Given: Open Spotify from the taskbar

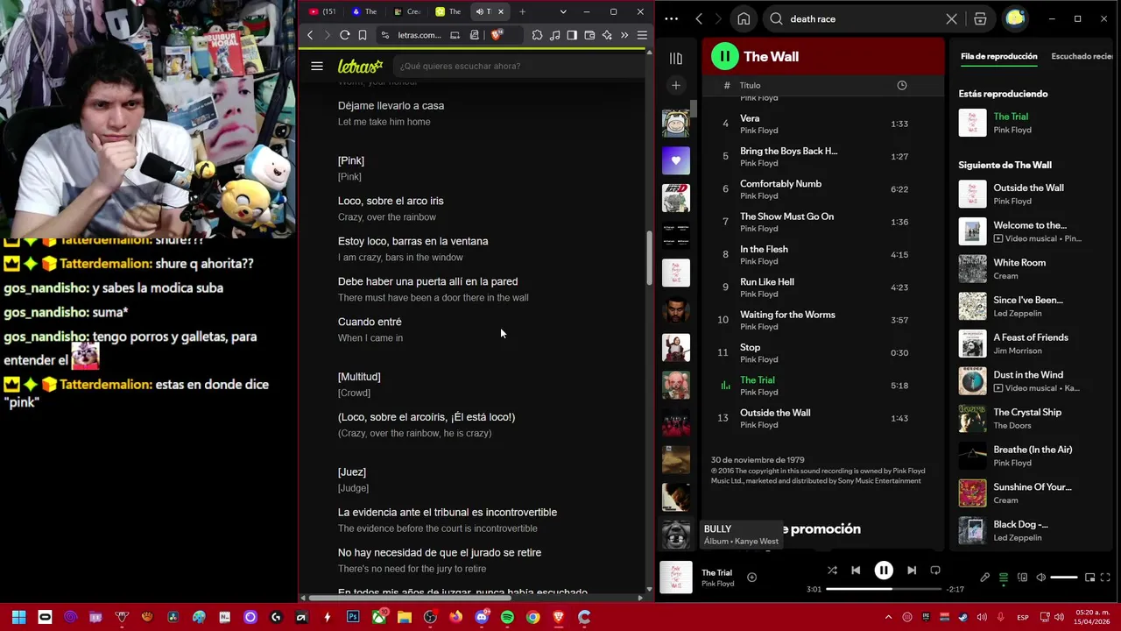Looking at the screenshot, I should tap(507, 617).
